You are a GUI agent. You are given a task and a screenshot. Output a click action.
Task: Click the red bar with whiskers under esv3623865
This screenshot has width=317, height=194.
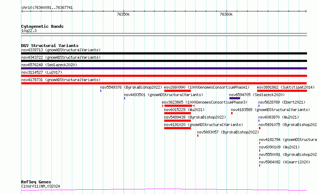(178, 106)
